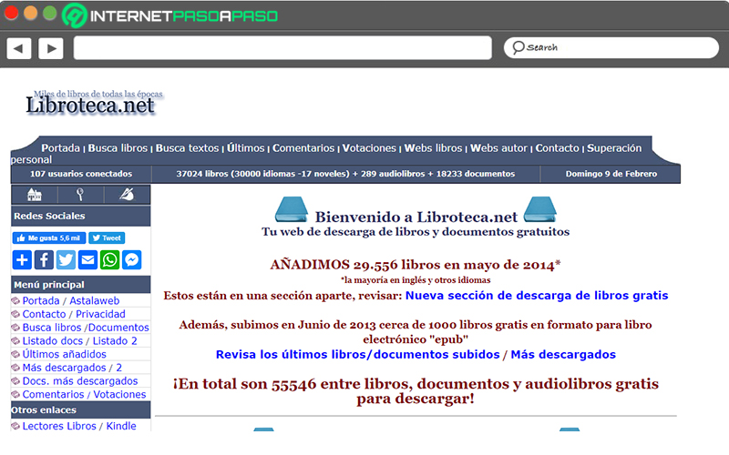Viewport: 729px width, 455px height.
Task: Open Últimos añadidos sidebar link
Action: pyautogui.click(x=64, y=354)
